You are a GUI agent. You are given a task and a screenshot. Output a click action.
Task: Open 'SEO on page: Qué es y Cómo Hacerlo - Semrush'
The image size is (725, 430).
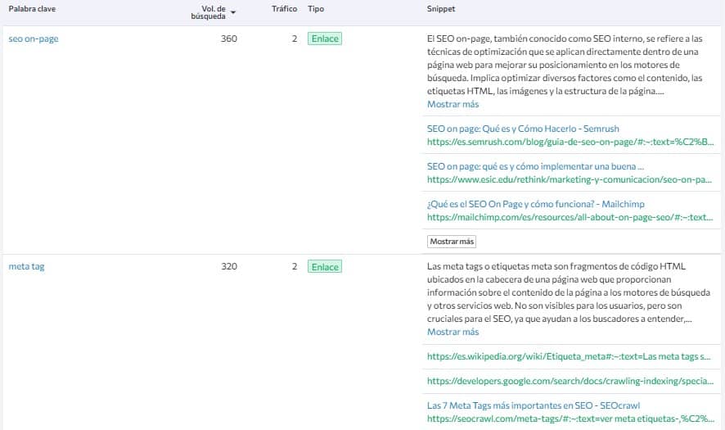[523, 129]
